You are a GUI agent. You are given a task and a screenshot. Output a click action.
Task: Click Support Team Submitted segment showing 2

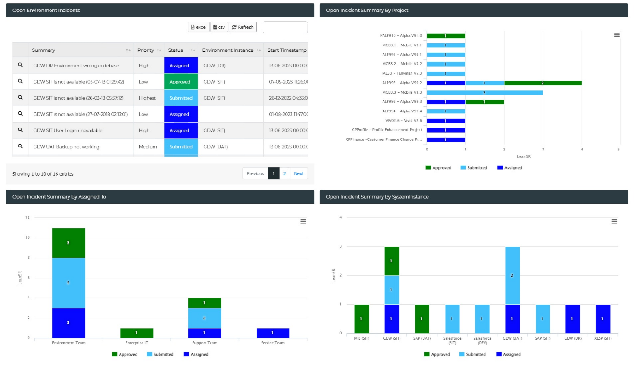204,318
